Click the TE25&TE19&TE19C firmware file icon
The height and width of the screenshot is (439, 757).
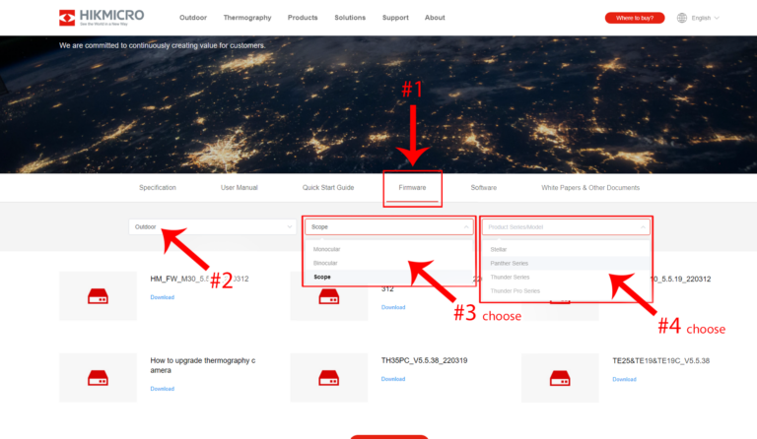560,377
